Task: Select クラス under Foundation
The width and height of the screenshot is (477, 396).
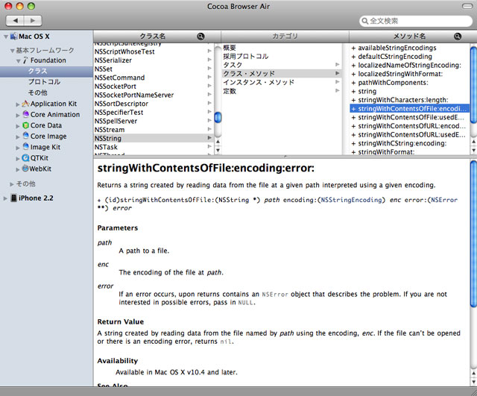Action: coord(46,72)
